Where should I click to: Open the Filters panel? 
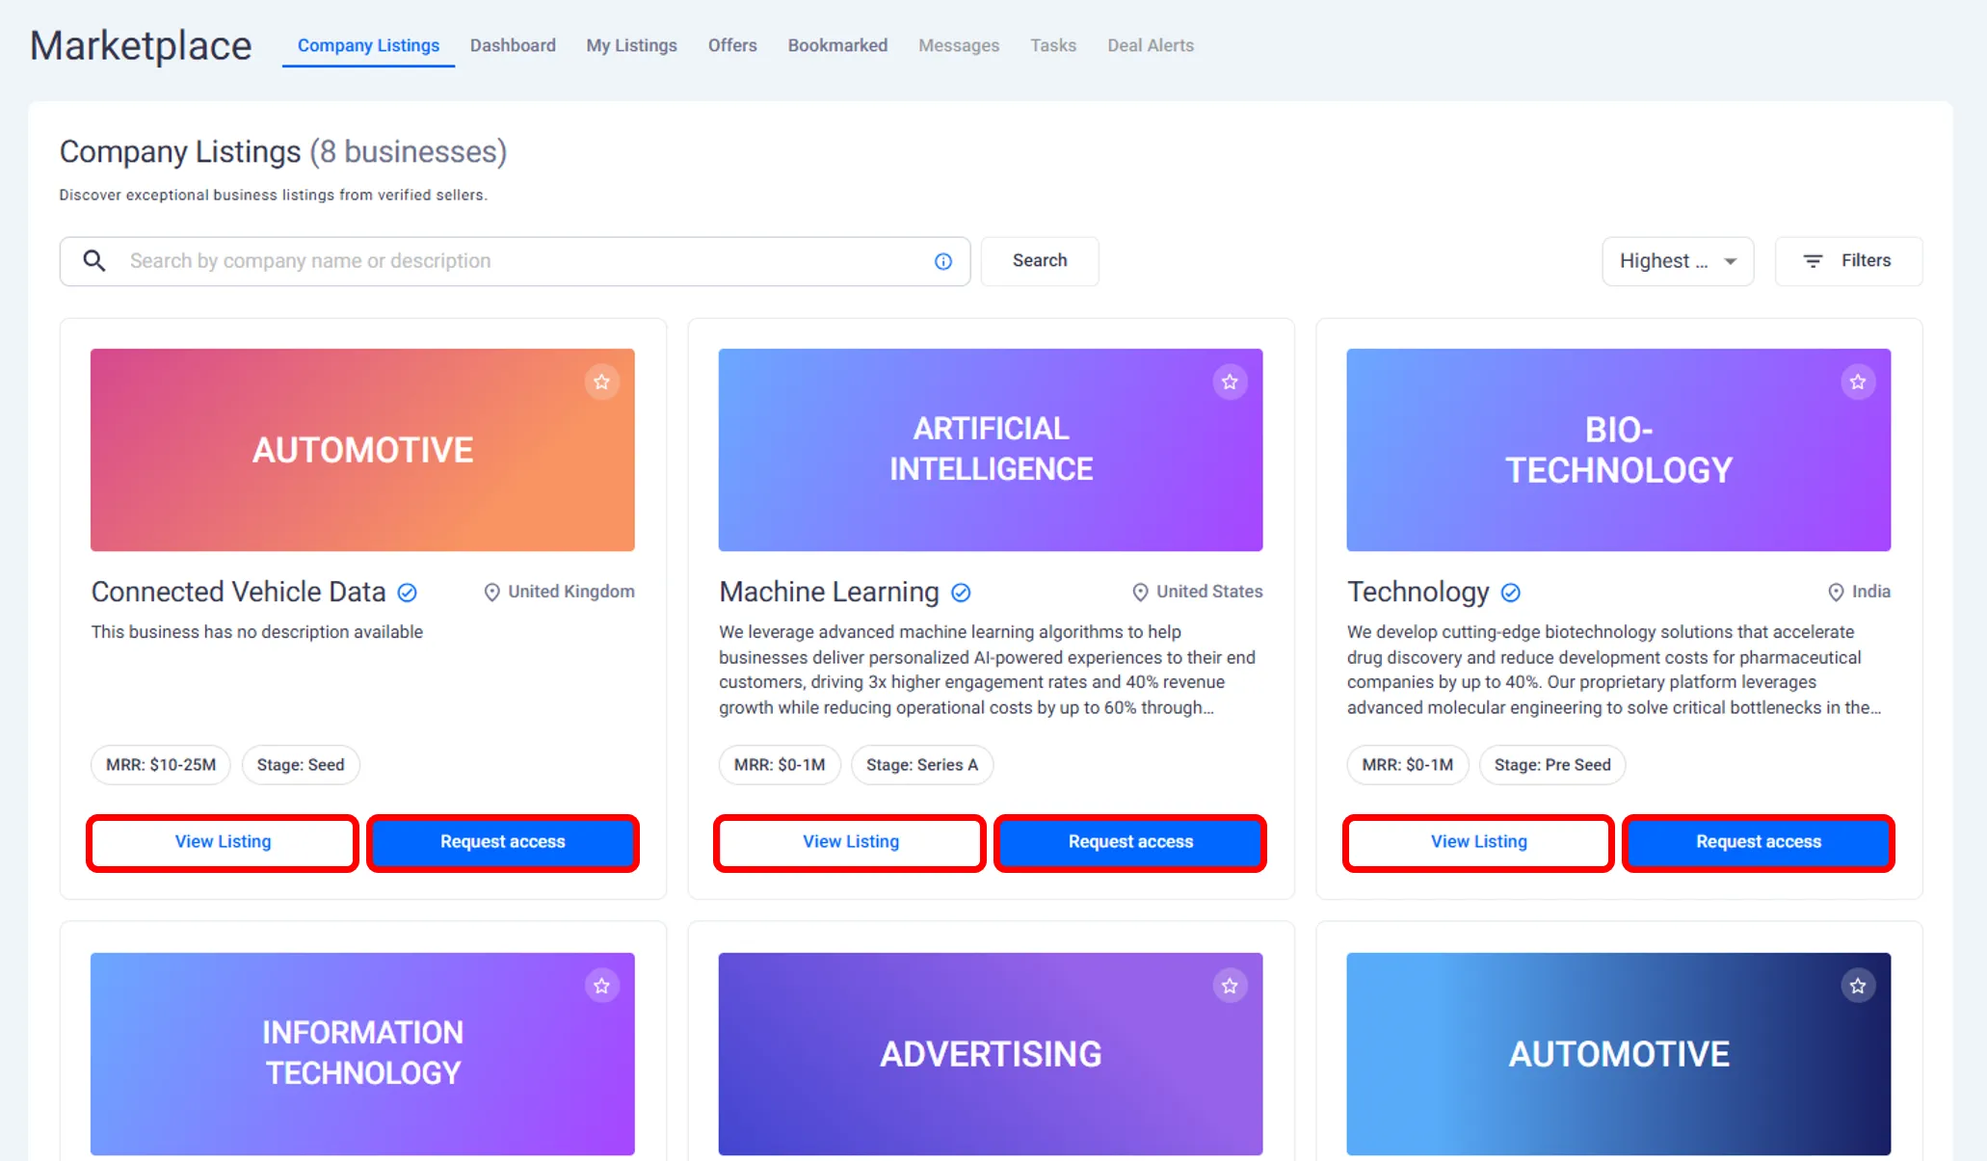(x=1848, y=261)
